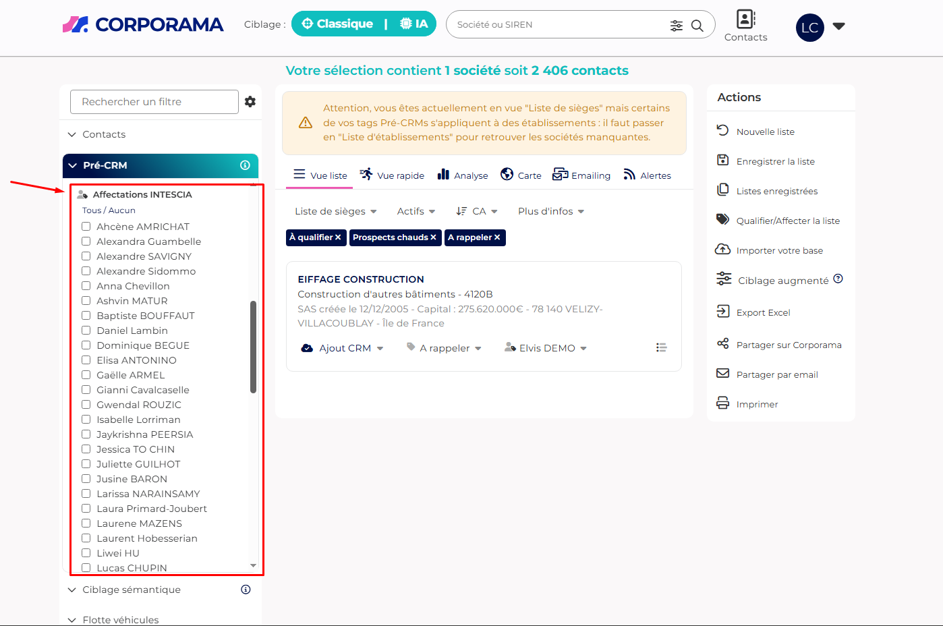Open the Contacts address book icon

745,19
